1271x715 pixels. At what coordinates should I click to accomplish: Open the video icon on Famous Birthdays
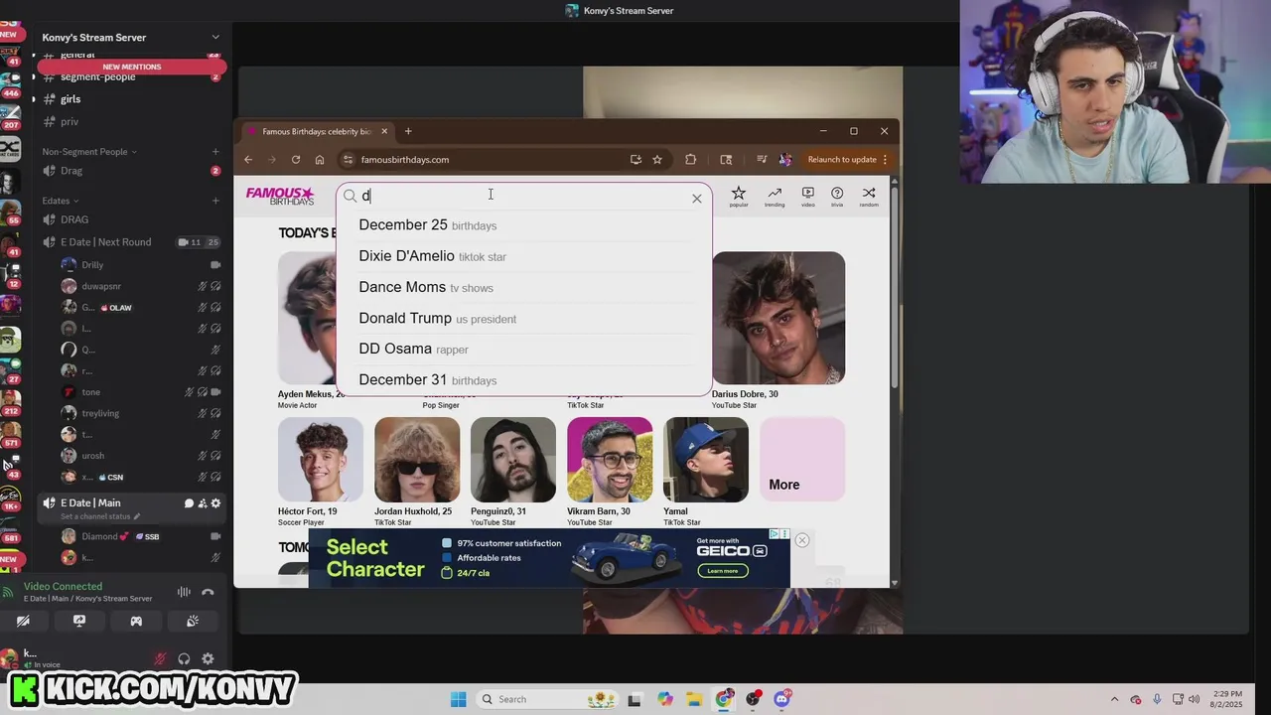pos(807,196)
